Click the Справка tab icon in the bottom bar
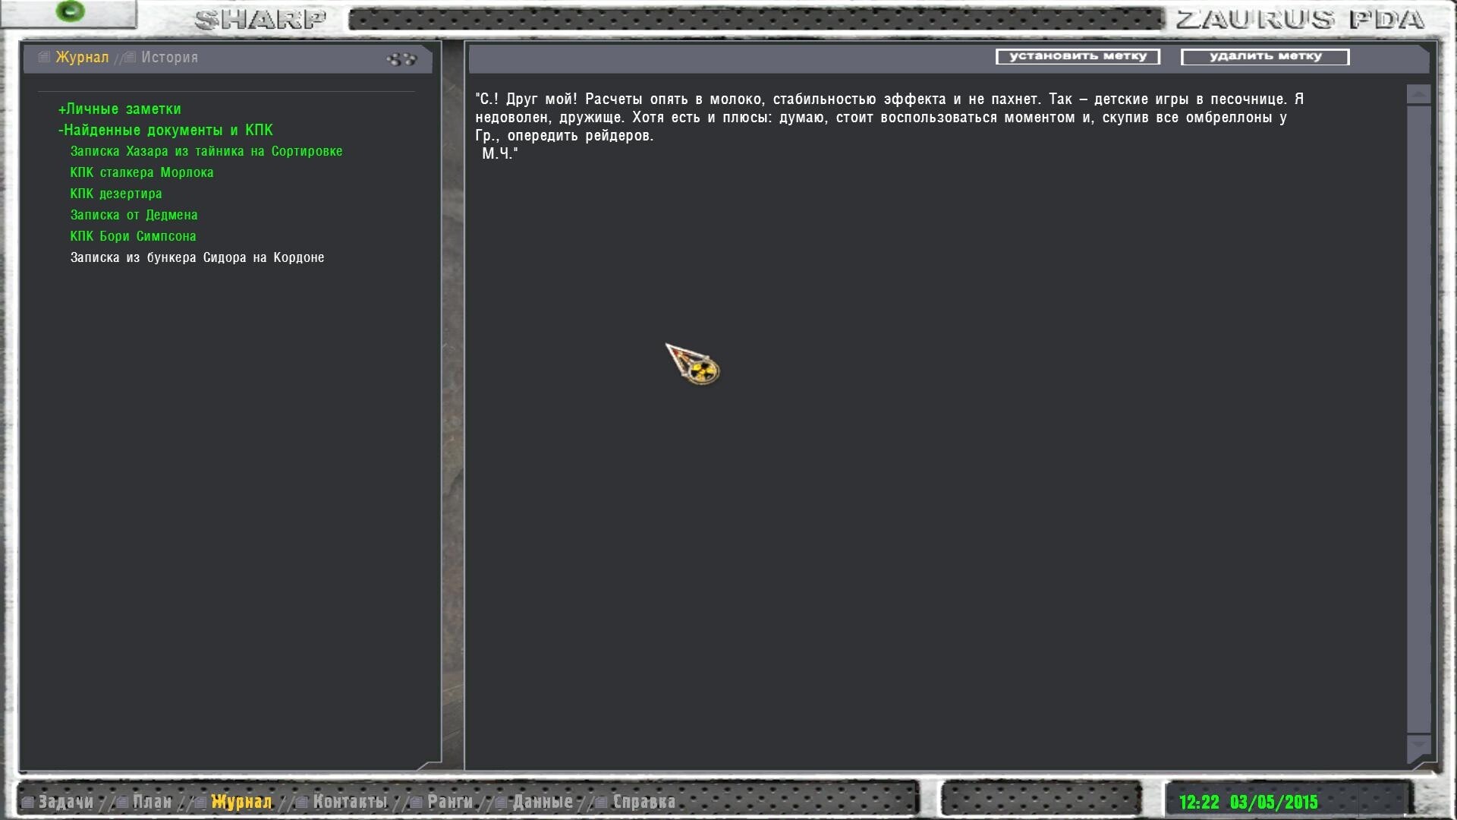The image size is (1457, 820). (x=602, y=802)
